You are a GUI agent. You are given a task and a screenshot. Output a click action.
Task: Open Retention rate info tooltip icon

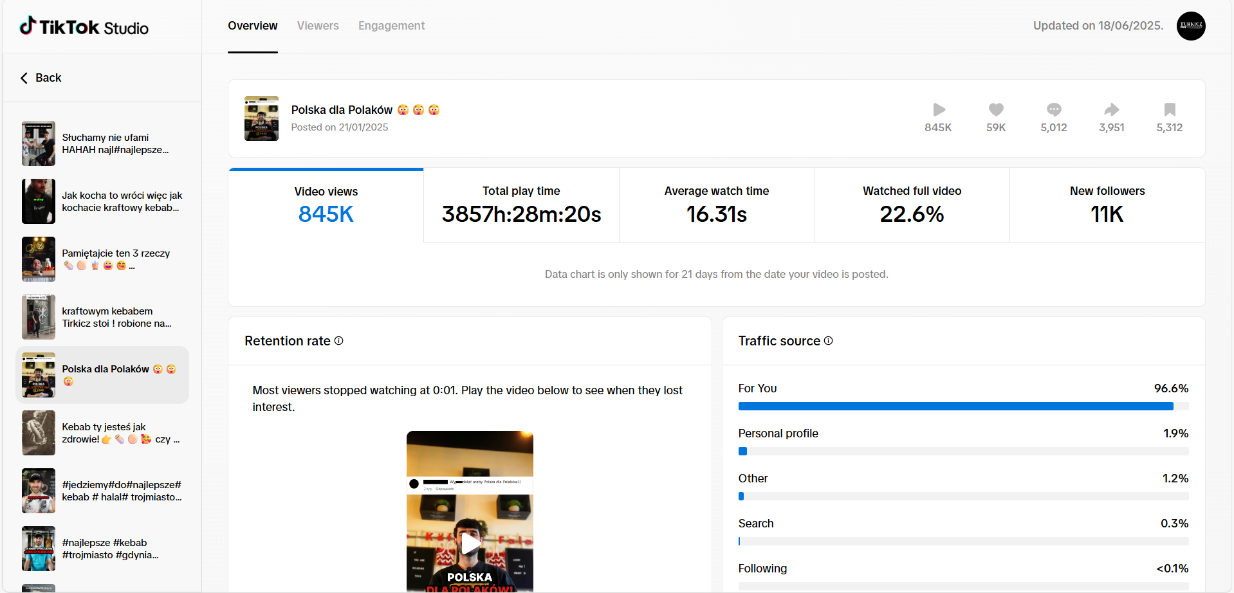click(339, 341)
